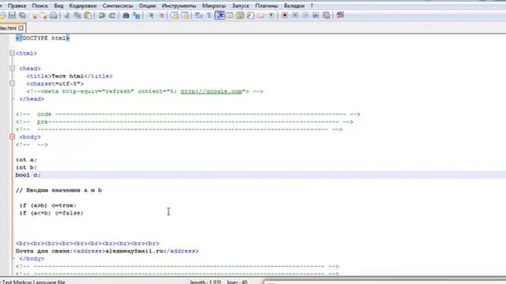Click the row of <br> tags
This screenshot has width=506, height=284.
[x=88, y=244]
